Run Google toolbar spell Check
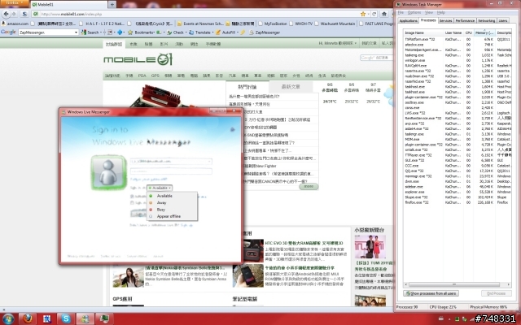The height and width of the screenshot is (325, 521). pyautogui.click(x=176, y=32)
